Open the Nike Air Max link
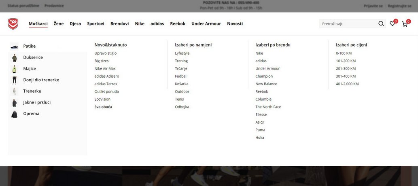Screen dimensions: 418x186 pyautogui.click(x=105, y=68)
